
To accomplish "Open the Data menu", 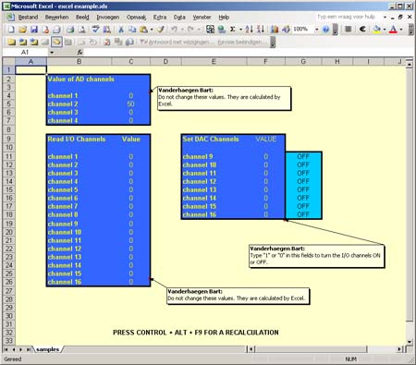I will coord(179,18).
